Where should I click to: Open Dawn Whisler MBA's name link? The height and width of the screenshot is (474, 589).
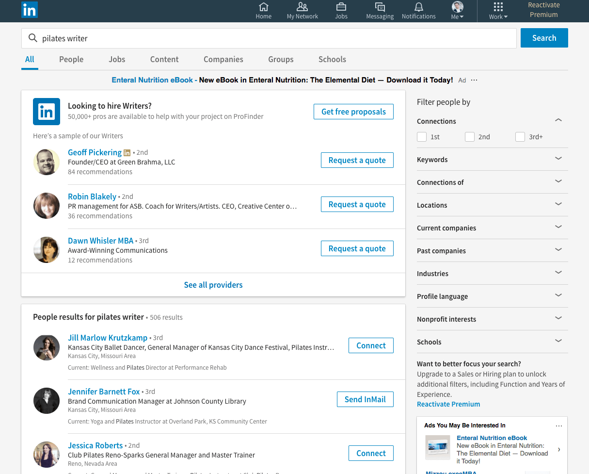(x=100, y=241)
